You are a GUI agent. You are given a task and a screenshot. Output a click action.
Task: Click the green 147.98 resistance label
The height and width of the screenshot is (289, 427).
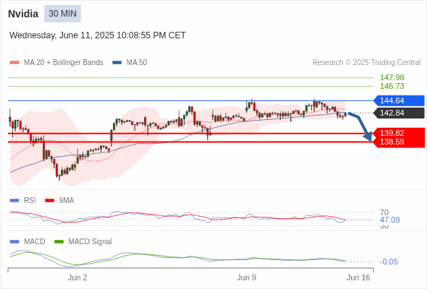392,77
